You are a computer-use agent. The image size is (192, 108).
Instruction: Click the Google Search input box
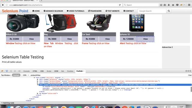[152, 11]
